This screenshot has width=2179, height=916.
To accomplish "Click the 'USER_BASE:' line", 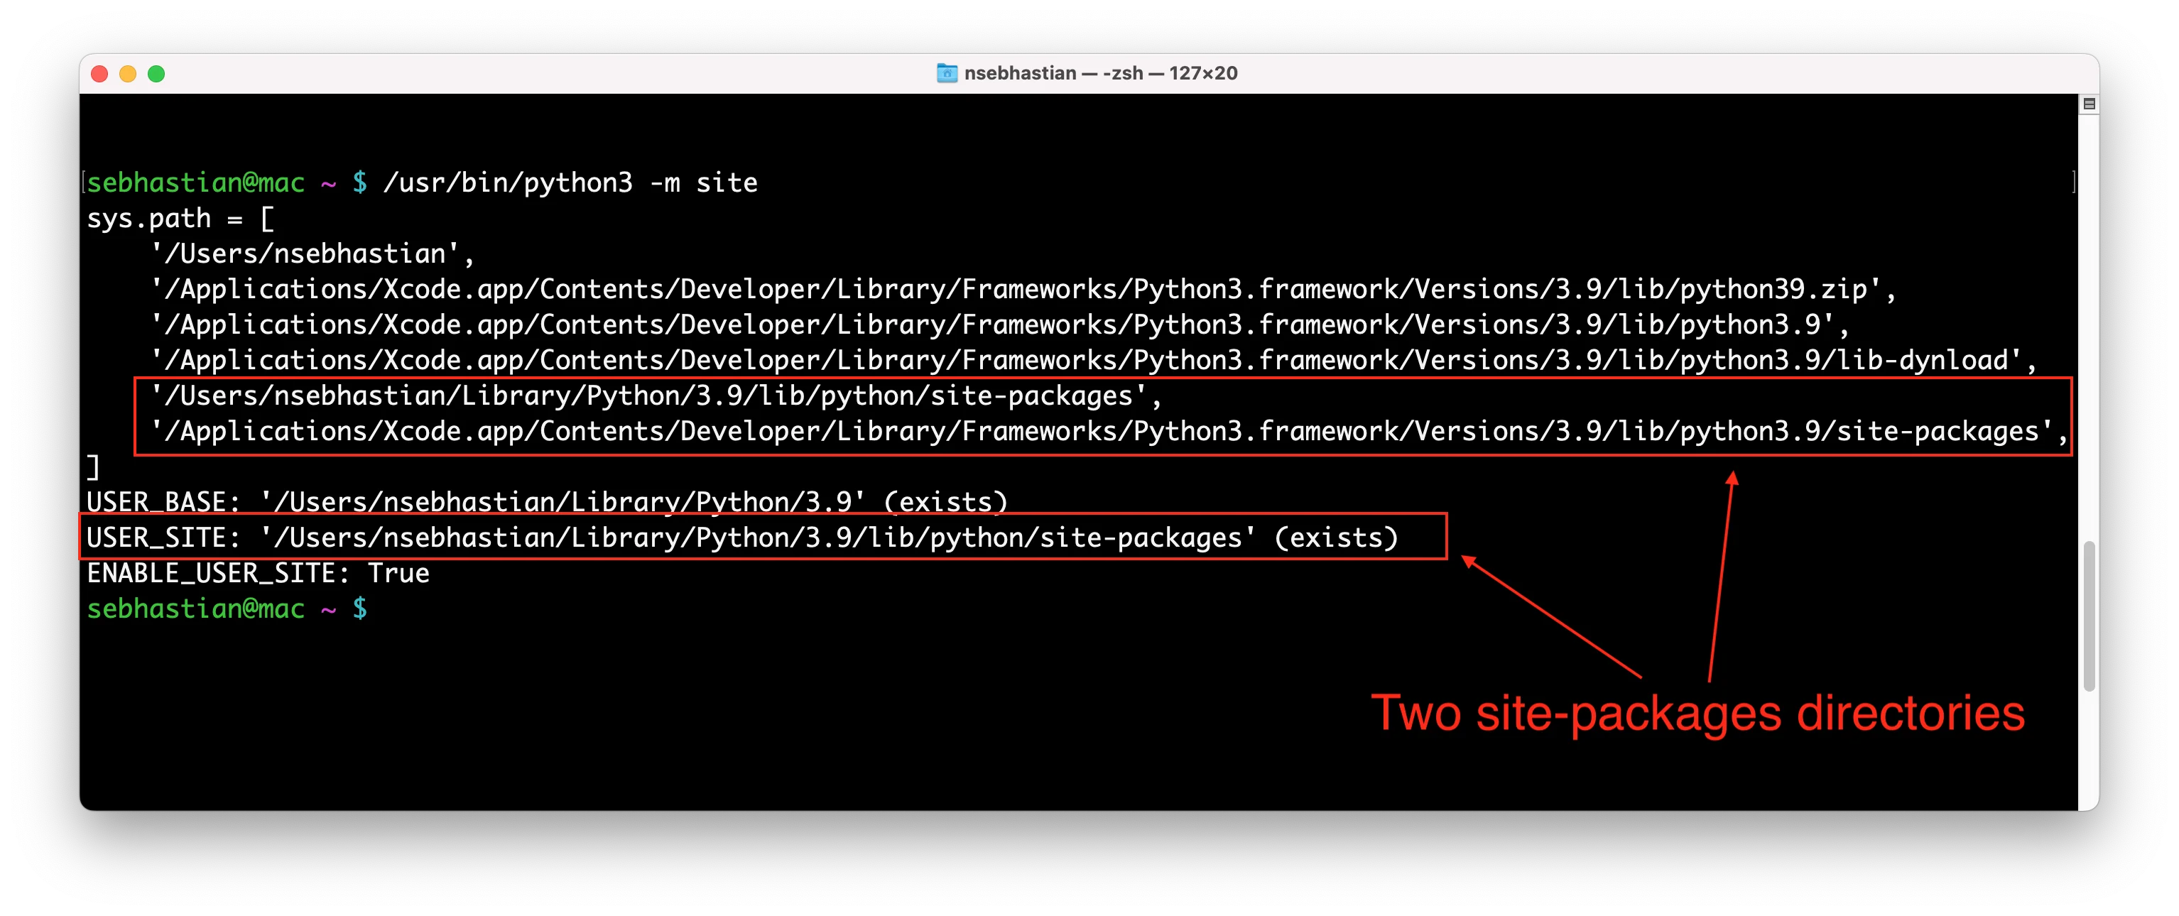I will pyautogui.click(x=548, y=503).
